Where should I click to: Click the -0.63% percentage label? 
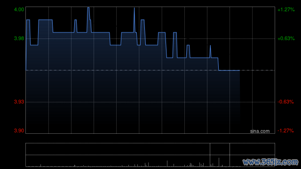(x=285, y=102)
